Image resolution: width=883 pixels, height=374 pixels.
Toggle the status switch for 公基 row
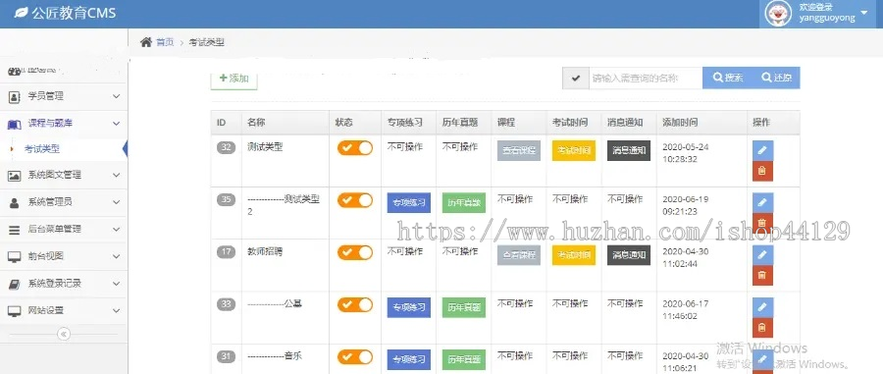355,305
